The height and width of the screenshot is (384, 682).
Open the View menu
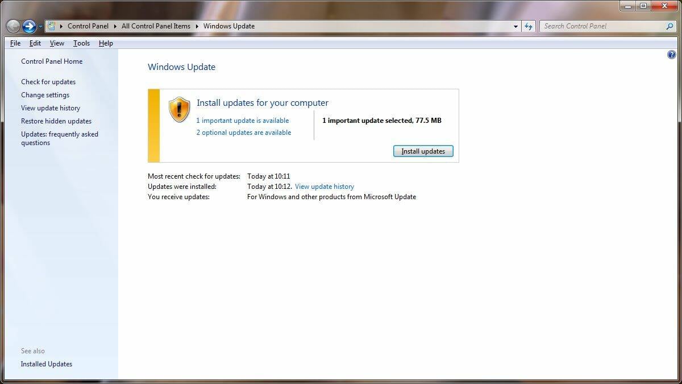57,43
